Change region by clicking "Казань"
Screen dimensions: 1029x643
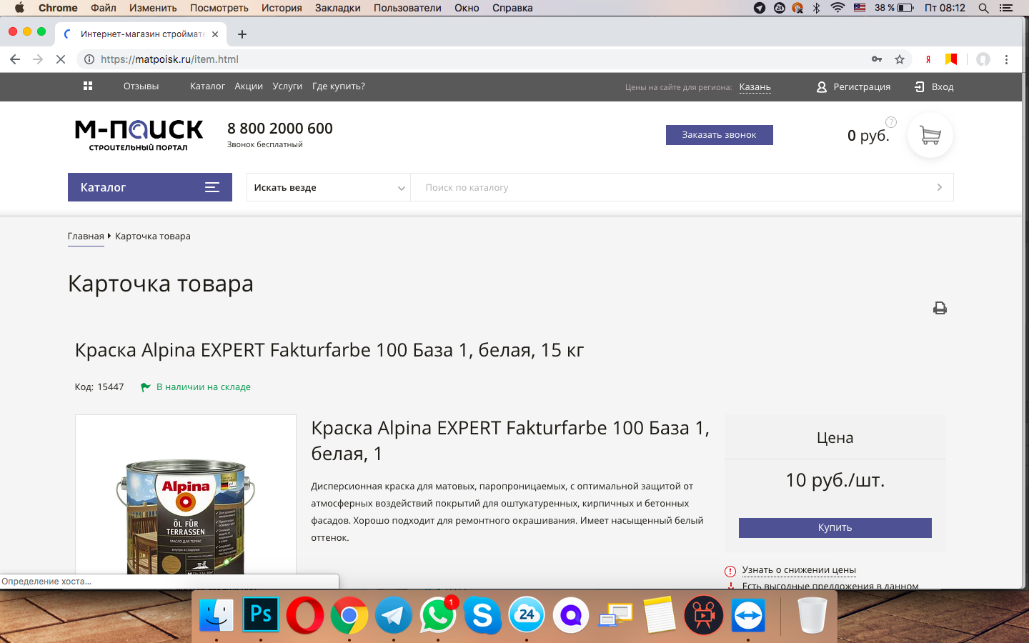click(x=755, y=87)
